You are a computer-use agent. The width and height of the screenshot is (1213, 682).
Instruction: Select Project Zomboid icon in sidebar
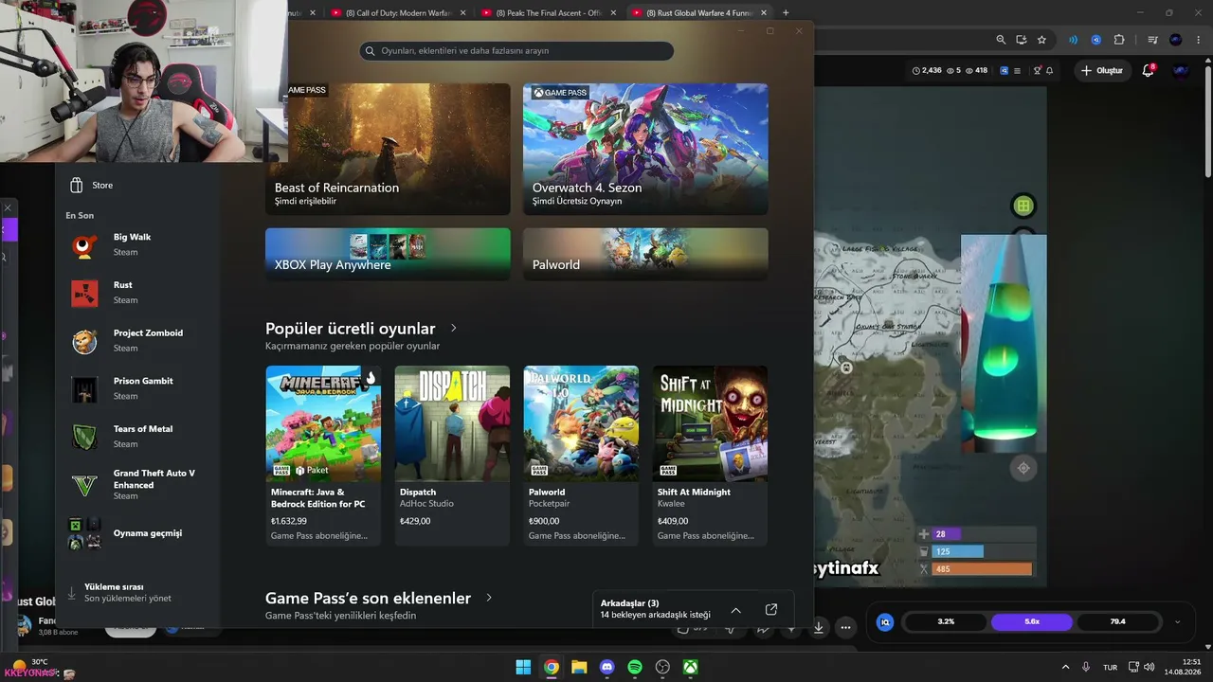(84, 341)
